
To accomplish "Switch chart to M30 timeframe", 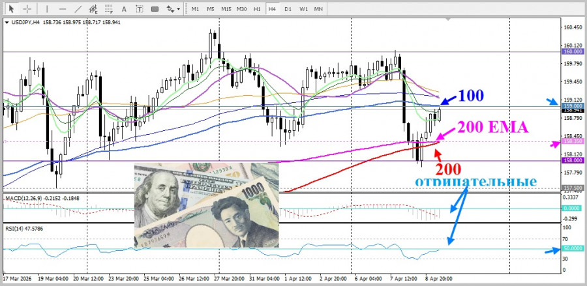I will (241, 8).
